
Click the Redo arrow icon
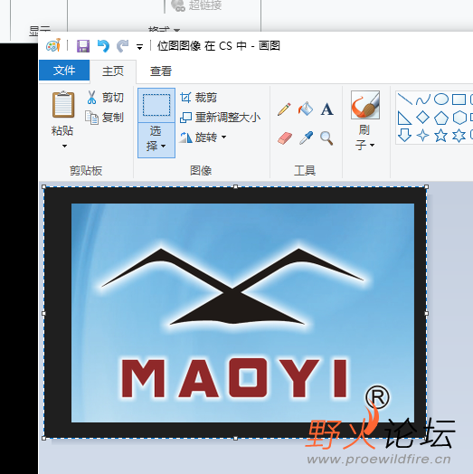tap(122, 46)
